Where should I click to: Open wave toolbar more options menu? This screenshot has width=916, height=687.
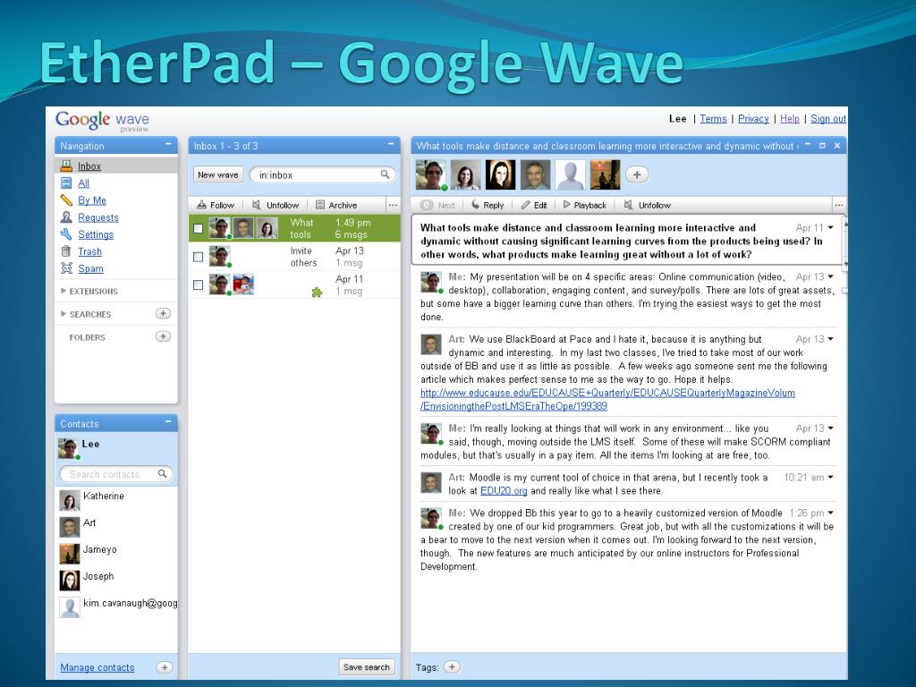click(x=839, y=205)
